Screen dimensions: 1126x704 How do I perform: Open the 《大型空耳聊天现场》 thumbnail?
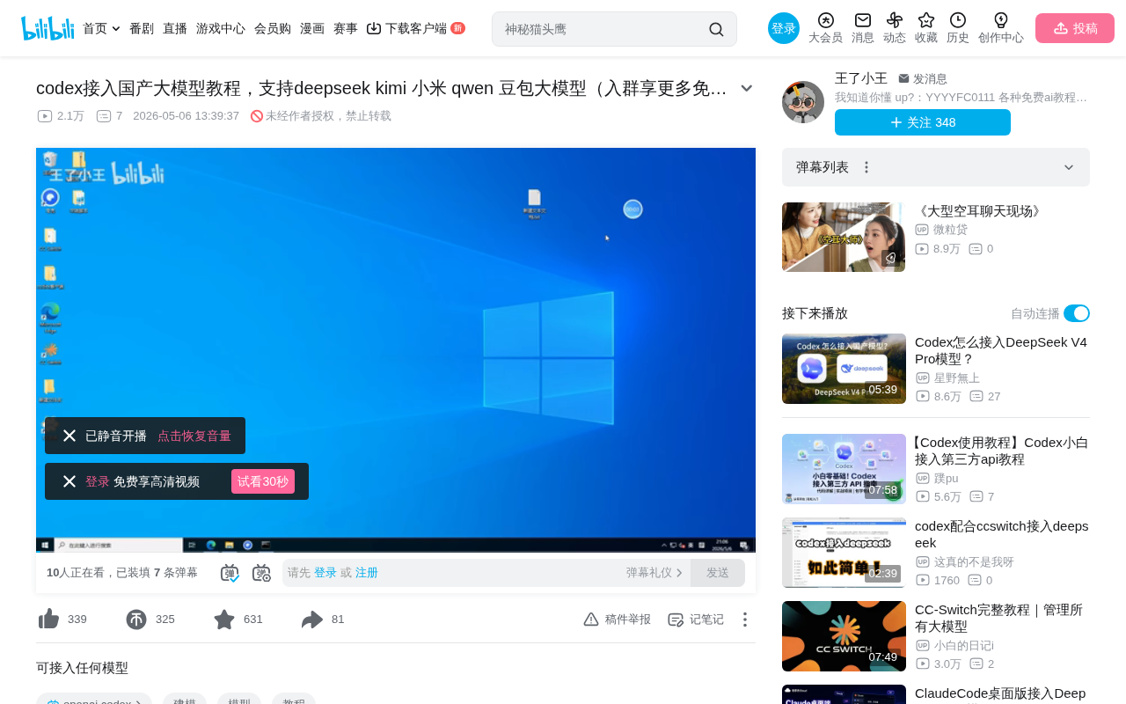[x=844, y=237]
